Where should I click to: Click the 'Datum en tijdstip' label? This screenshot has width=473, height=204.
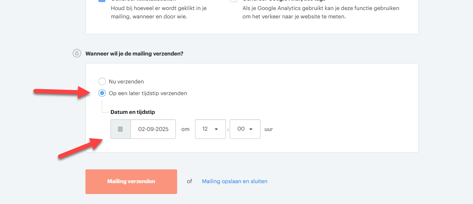point(133,112)
